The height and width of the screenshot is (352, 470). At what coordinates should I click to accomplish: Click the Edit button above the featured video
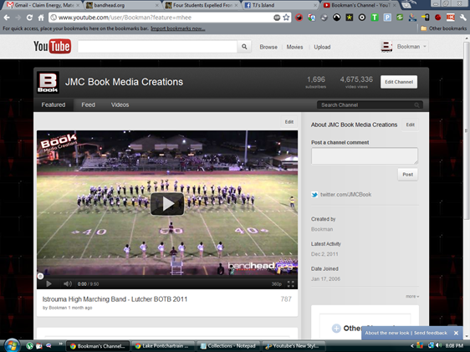click(x=289, y=122)
